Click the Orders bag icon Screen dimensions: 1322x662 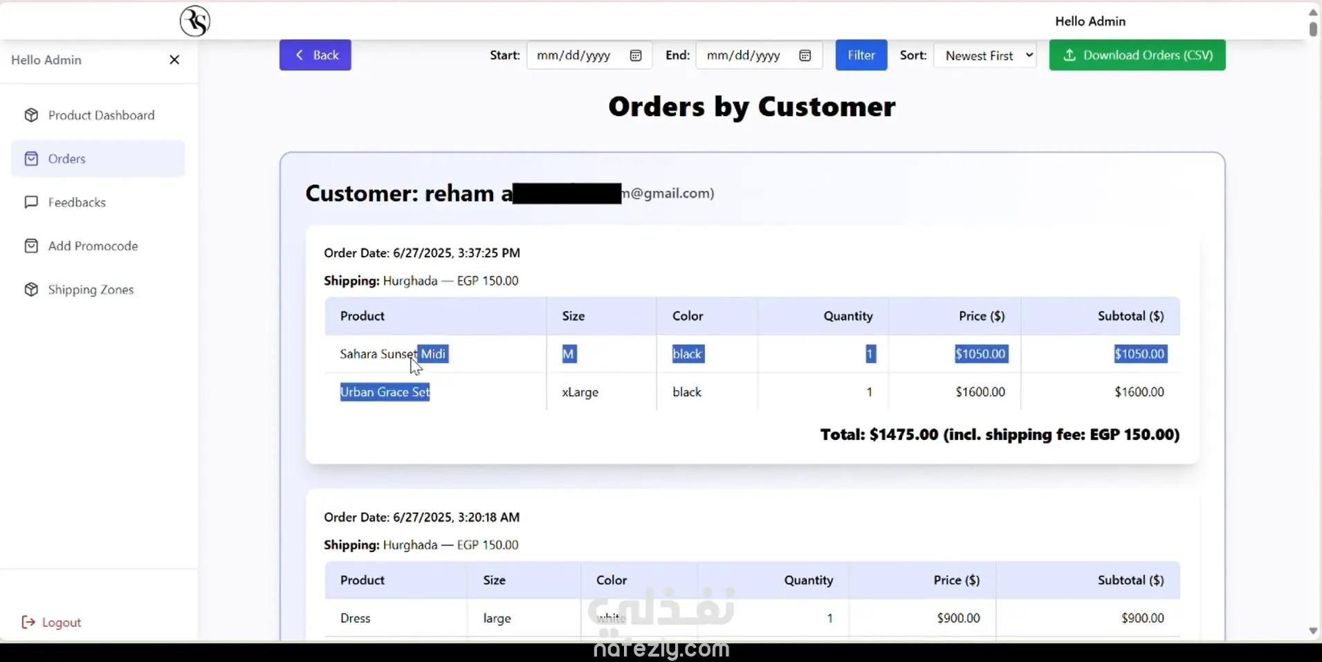click(31, 159)
